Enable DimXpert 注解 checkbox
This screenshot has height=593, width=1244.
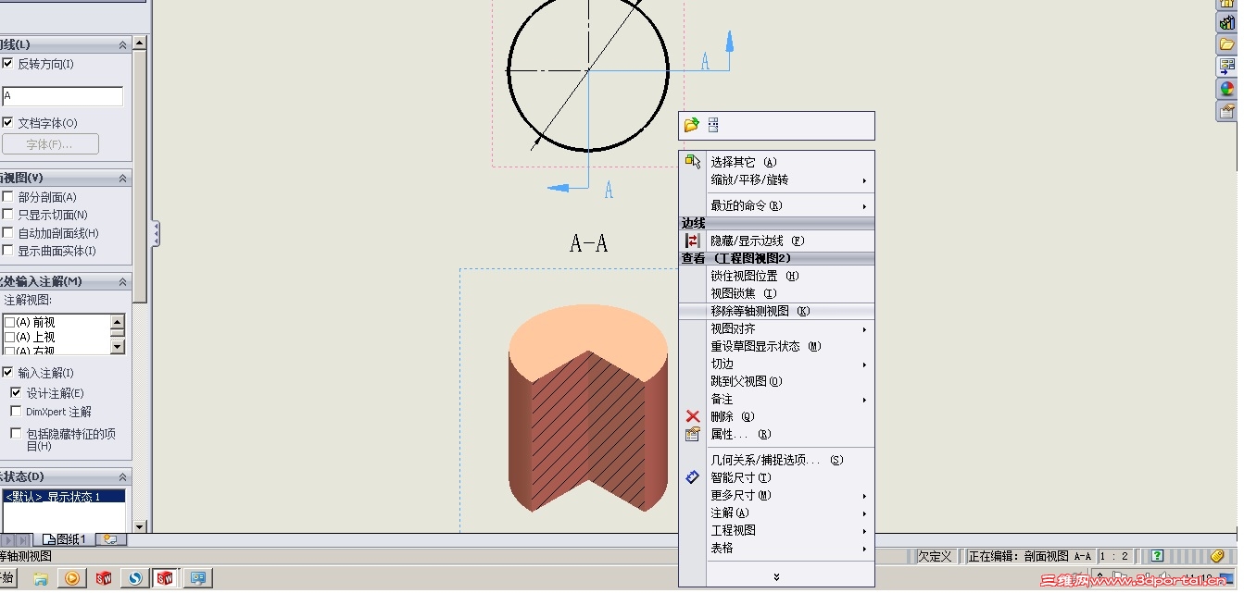[16, 411]
